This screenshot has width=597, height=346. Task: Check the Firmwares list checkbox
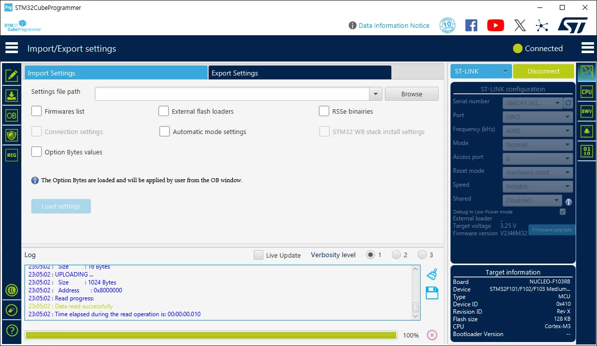click(36, 111)
